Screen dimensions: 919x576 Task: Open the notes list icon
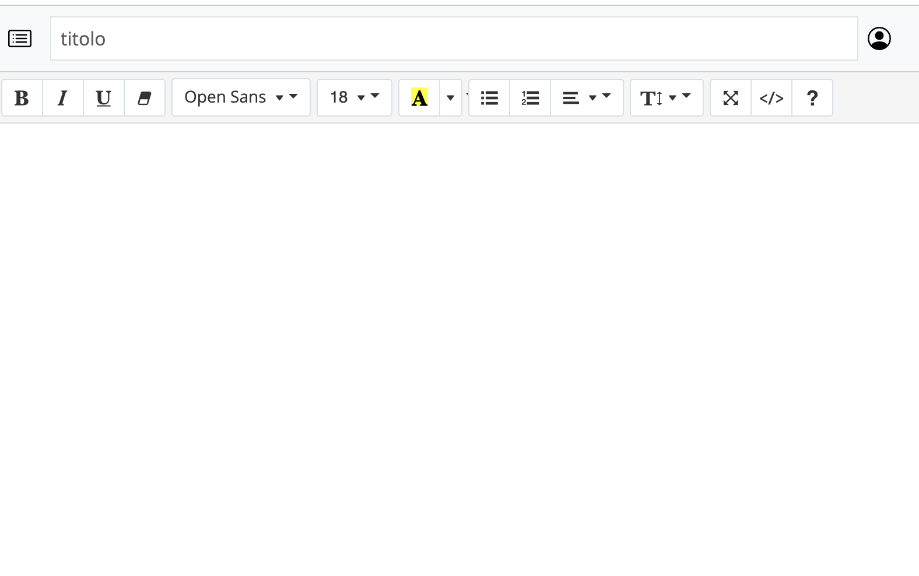[20, 38]
